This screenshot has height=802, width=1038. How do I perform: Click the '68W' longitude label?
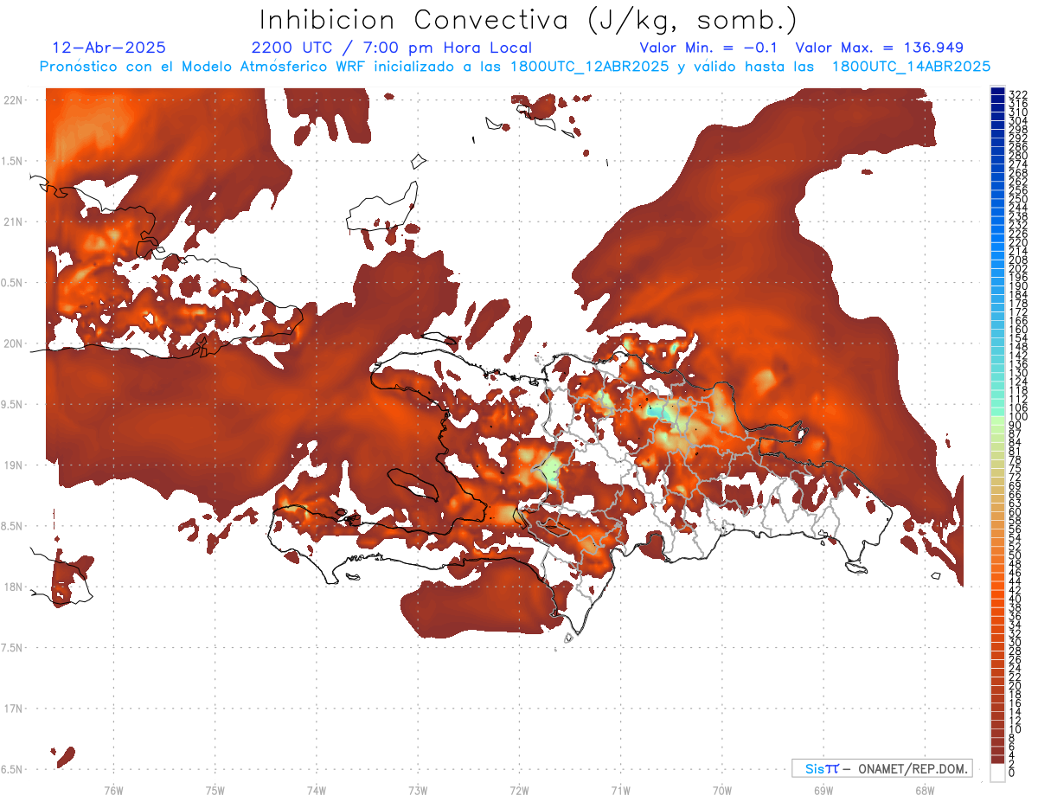[925, 790]
